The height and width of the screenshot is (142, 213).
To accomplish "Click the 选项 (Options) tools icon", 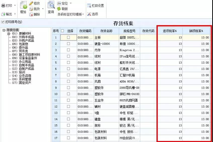I will pos(89,14).
